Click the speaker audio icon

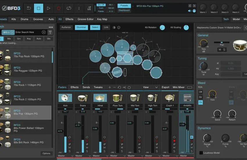(190, 11)
